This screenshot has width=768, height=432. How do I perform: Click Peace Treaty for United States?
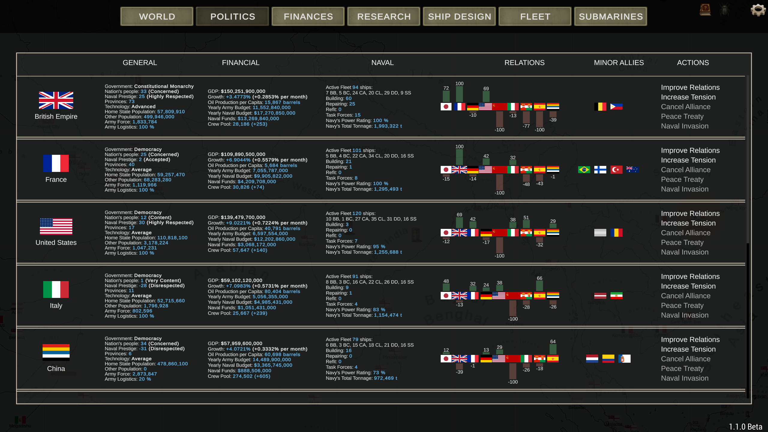point(682,242)
